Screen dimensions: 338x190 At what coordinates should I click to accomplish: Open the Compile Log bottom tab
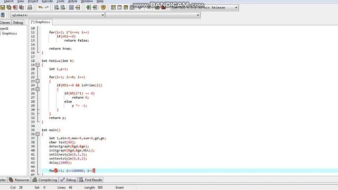point(45,179)
